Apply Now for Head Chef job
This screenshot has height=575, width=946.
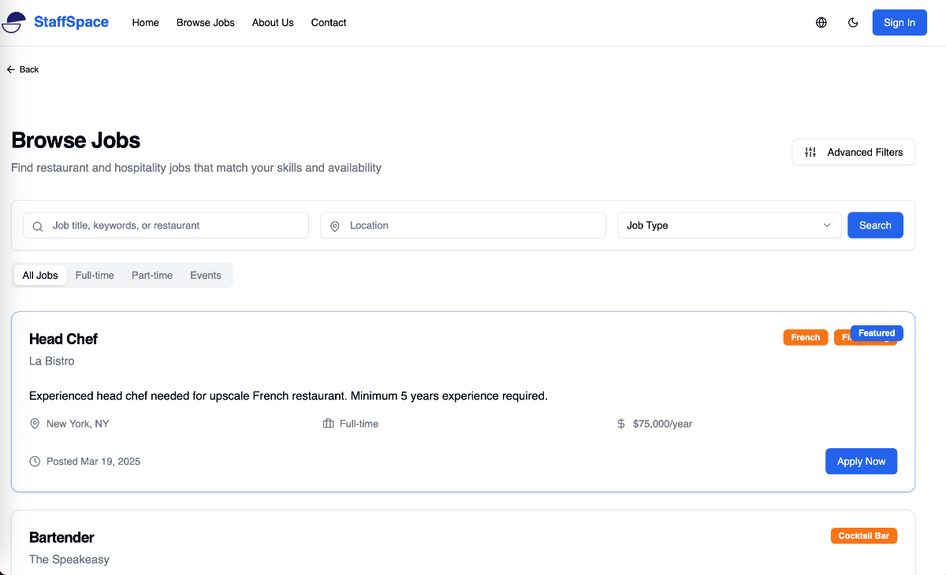point(861,462)
